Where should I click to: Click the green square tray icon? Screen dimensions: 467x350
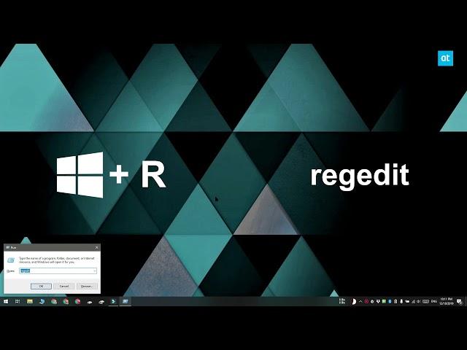(x=384, y=301)
